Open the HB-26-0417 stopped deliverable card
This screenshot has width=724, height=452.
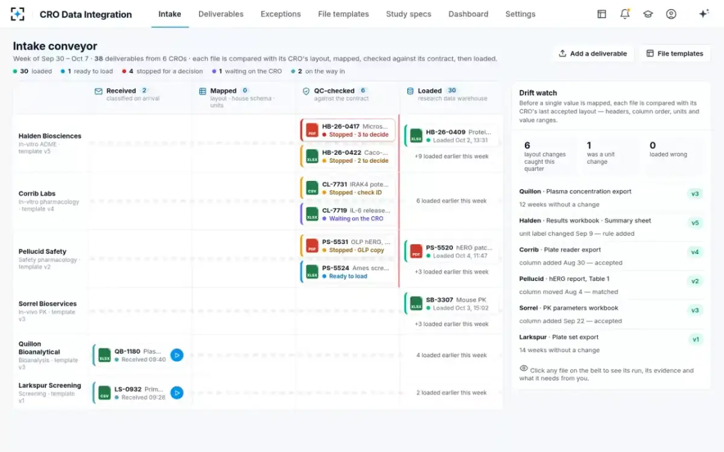[x=348, y=130]
